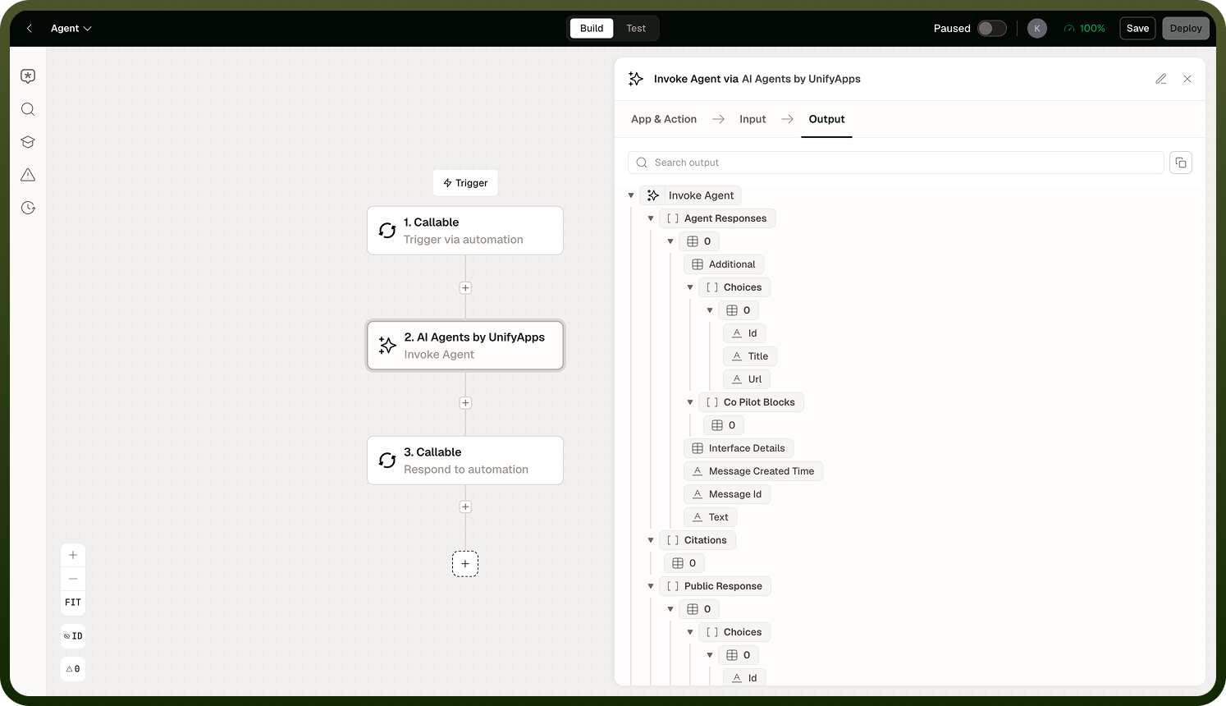Open the search sidebar icon
Image resolution: width=1226 pixels, height=706 pixels.
(28, 109)
